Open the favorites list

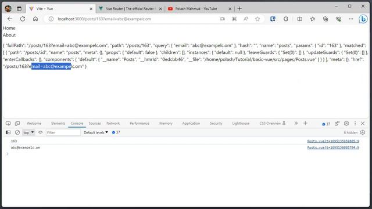point(313,19)
